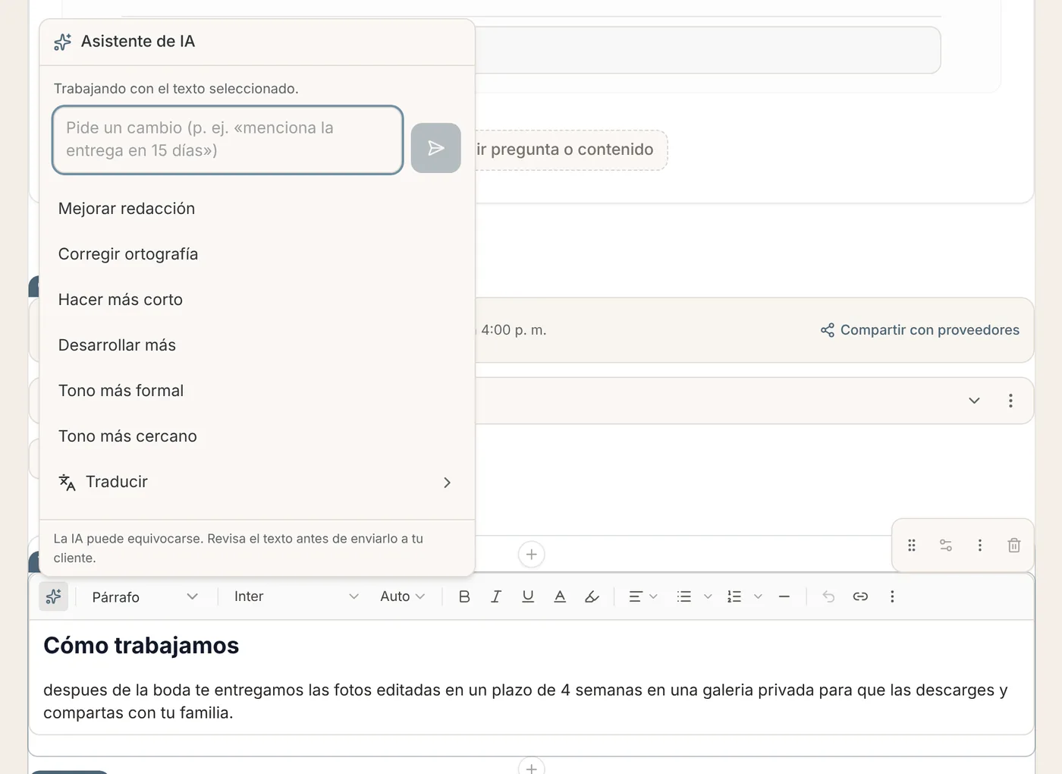Select the highlighter tool
1062x774 pixels.
tap(592, 596)
